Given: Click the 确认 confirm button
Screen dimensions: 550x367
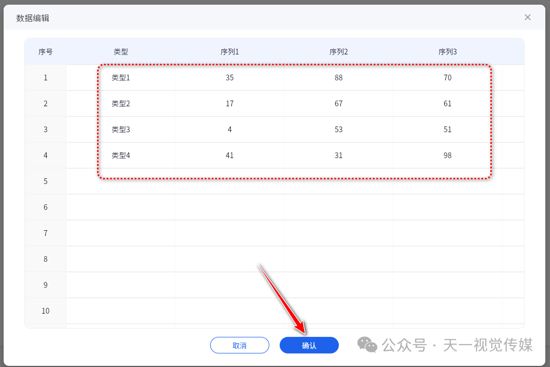Looking at the screenshot, I should tap(309, 345).
